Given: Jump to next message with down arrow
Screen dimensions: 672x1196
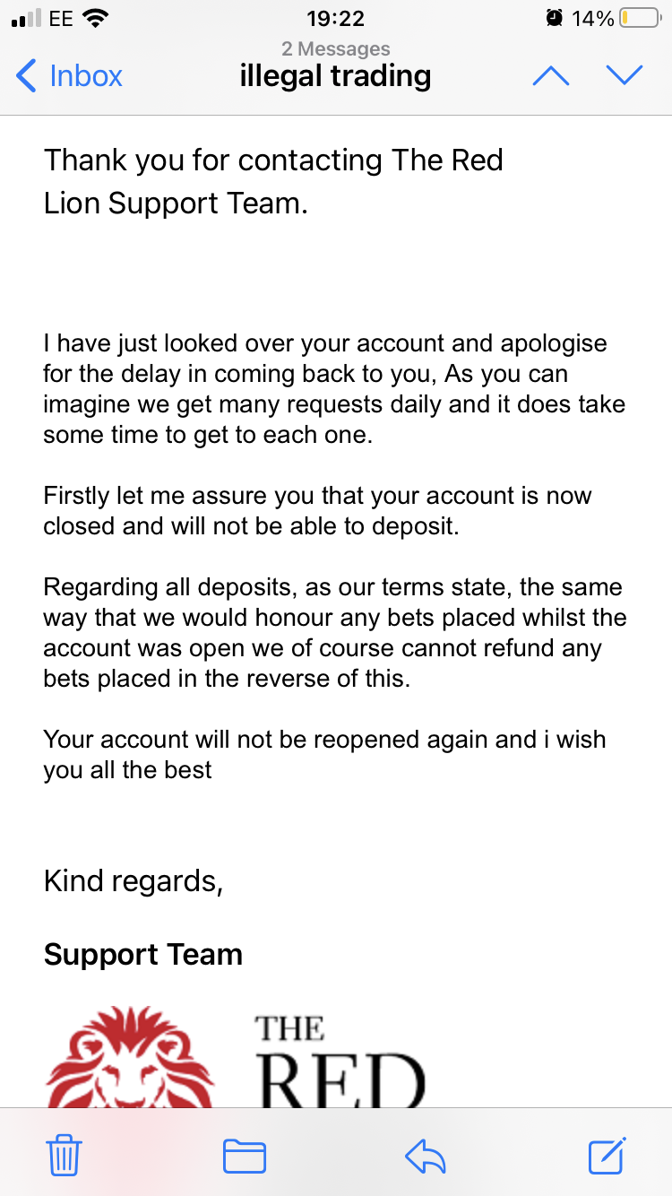Looking at the screenshot, I should click(625, 76).
